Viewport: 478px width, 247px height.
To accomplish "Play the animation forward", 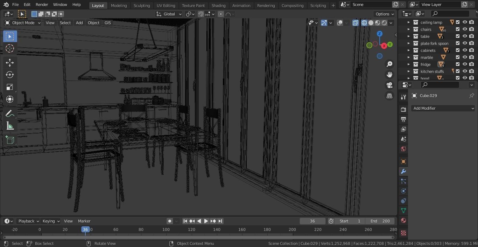I will coord(206,221).
